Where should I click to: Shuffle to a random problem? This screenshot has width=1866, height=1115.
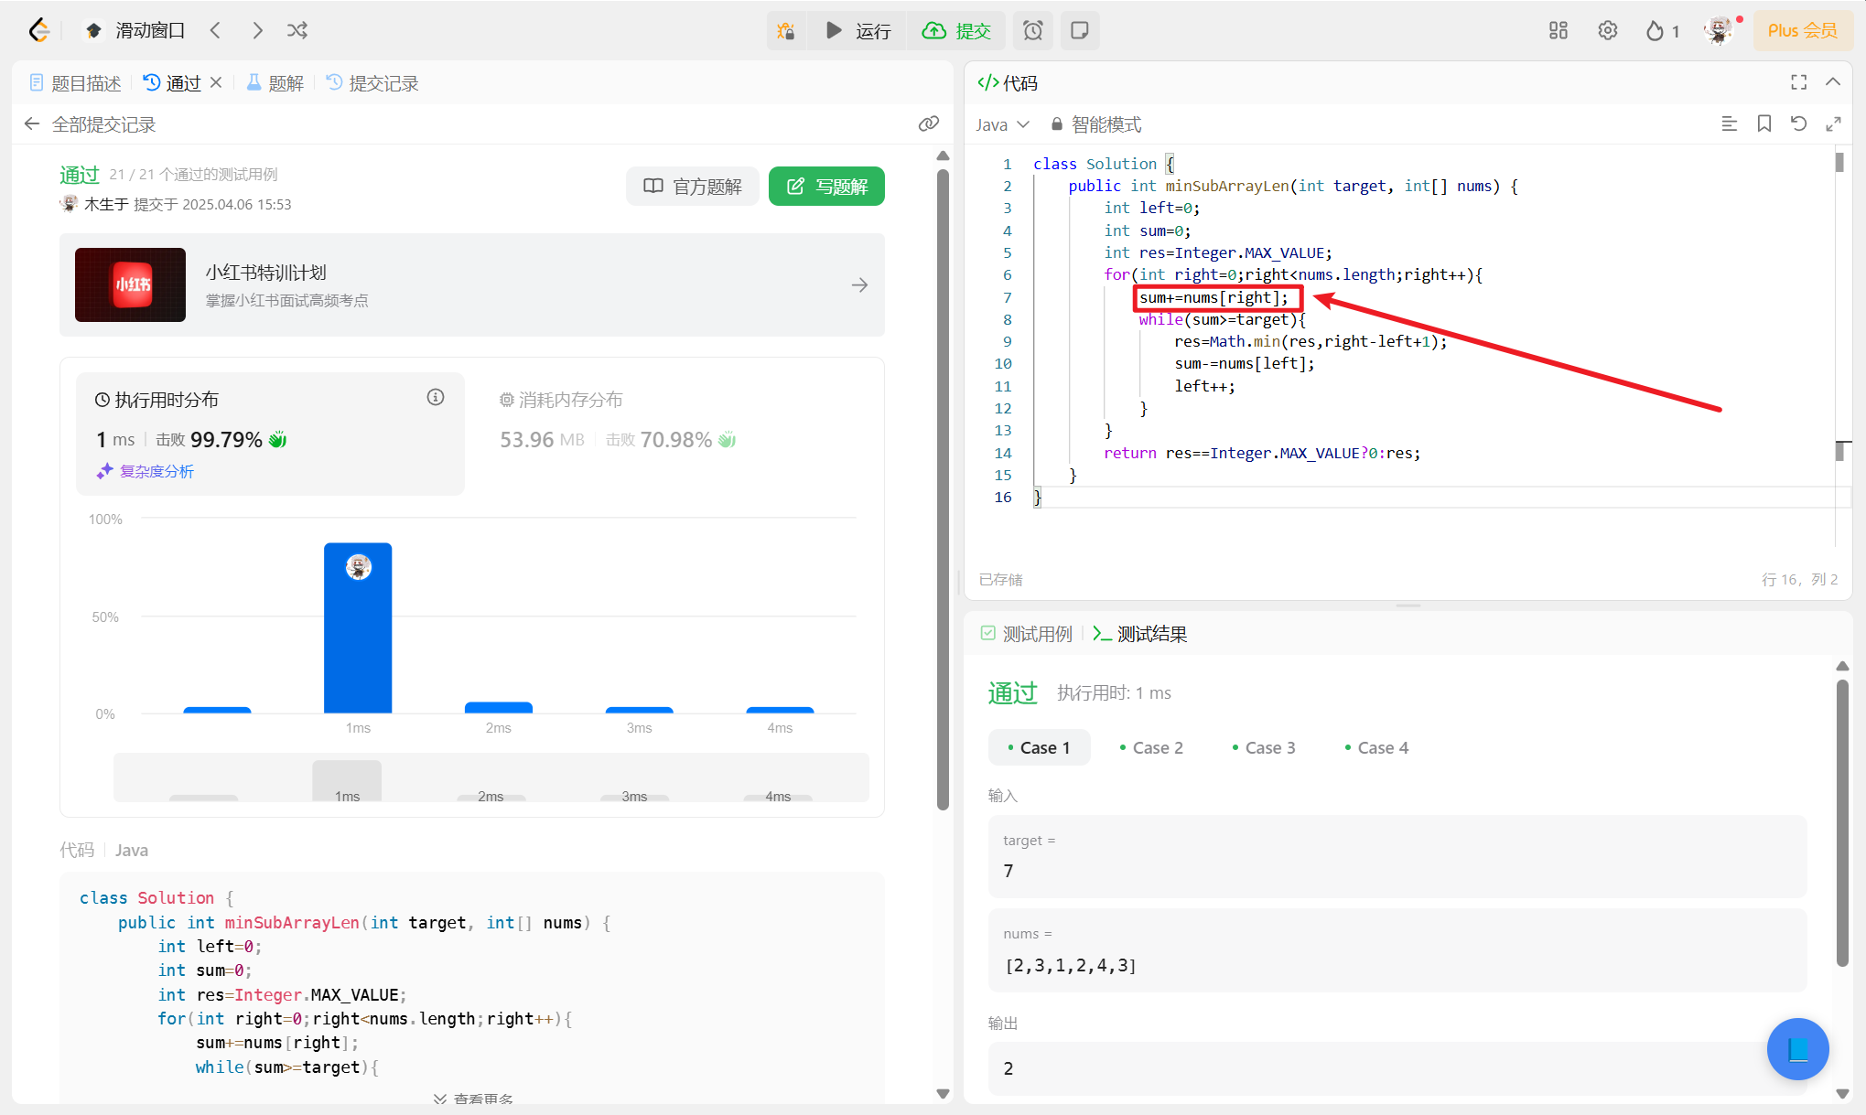point(297,31)
